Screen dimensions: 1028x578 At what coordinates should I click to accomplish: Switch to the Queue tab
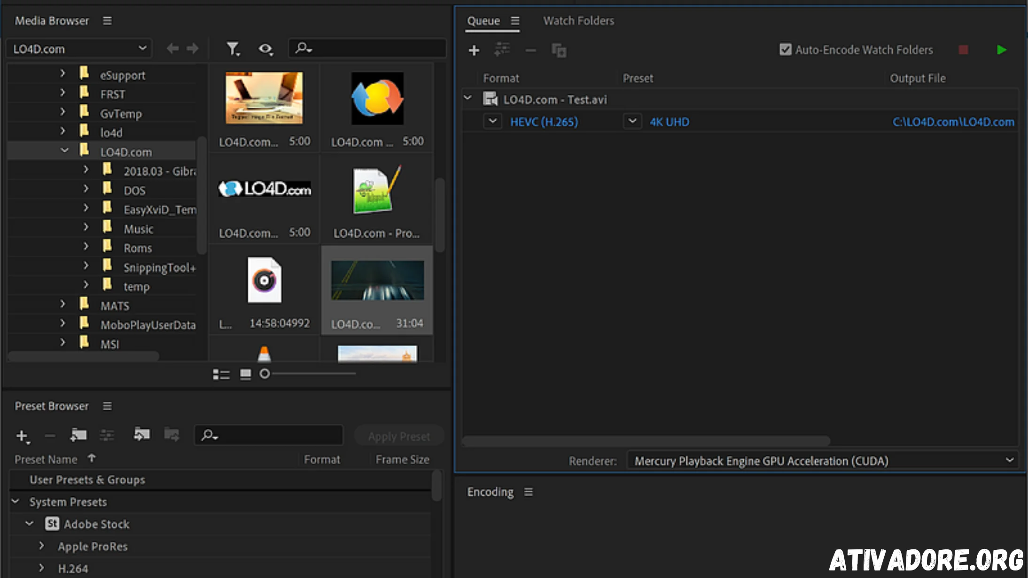(x=483, y=21)
